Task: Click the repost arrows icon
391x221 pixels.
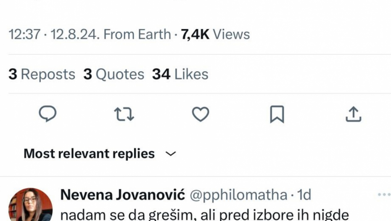Action: pos(124,114)
